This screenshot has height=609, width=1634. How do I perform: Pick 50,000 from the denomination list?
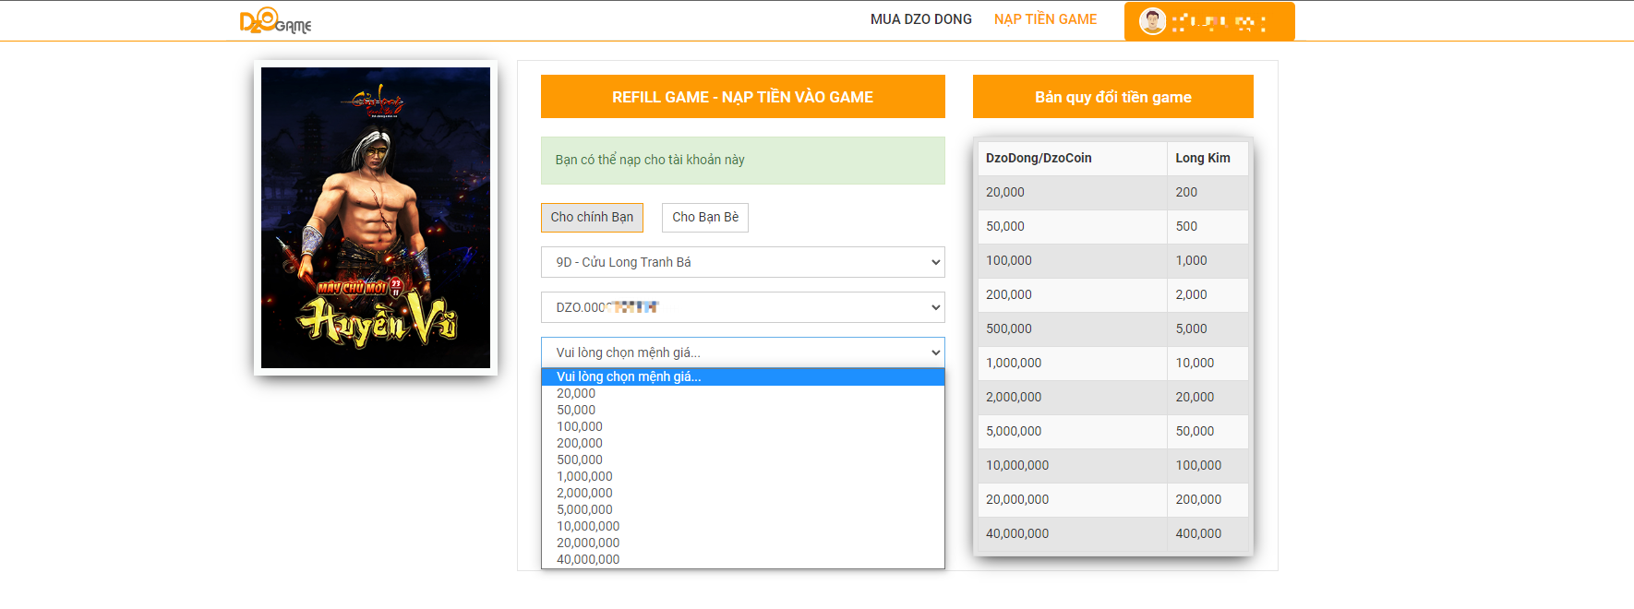(743, 410)
